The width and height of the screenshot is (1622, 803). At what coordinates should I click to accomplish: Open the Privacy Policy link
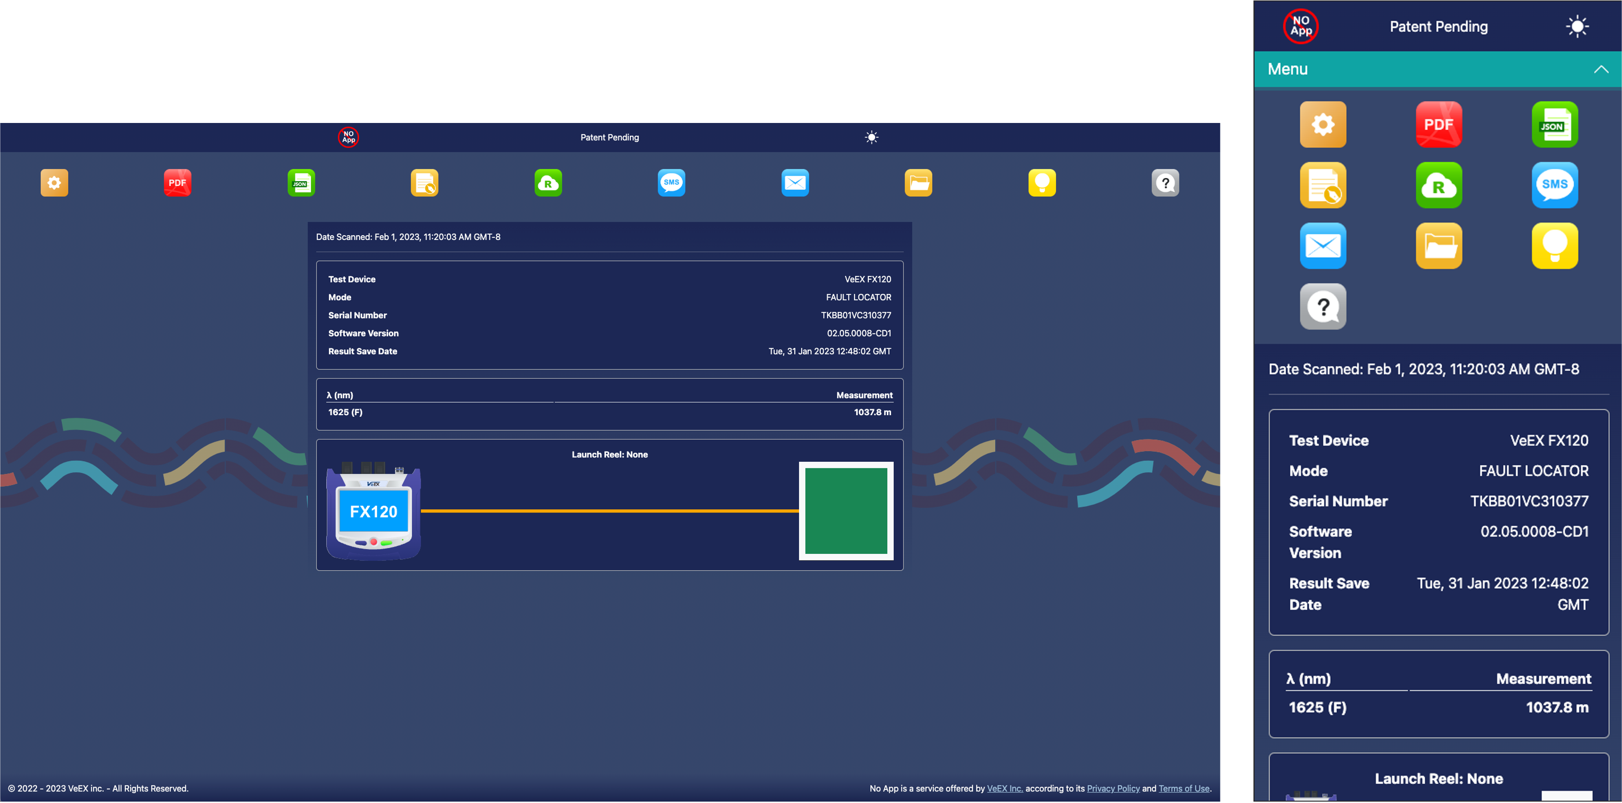click(1113, 789)
